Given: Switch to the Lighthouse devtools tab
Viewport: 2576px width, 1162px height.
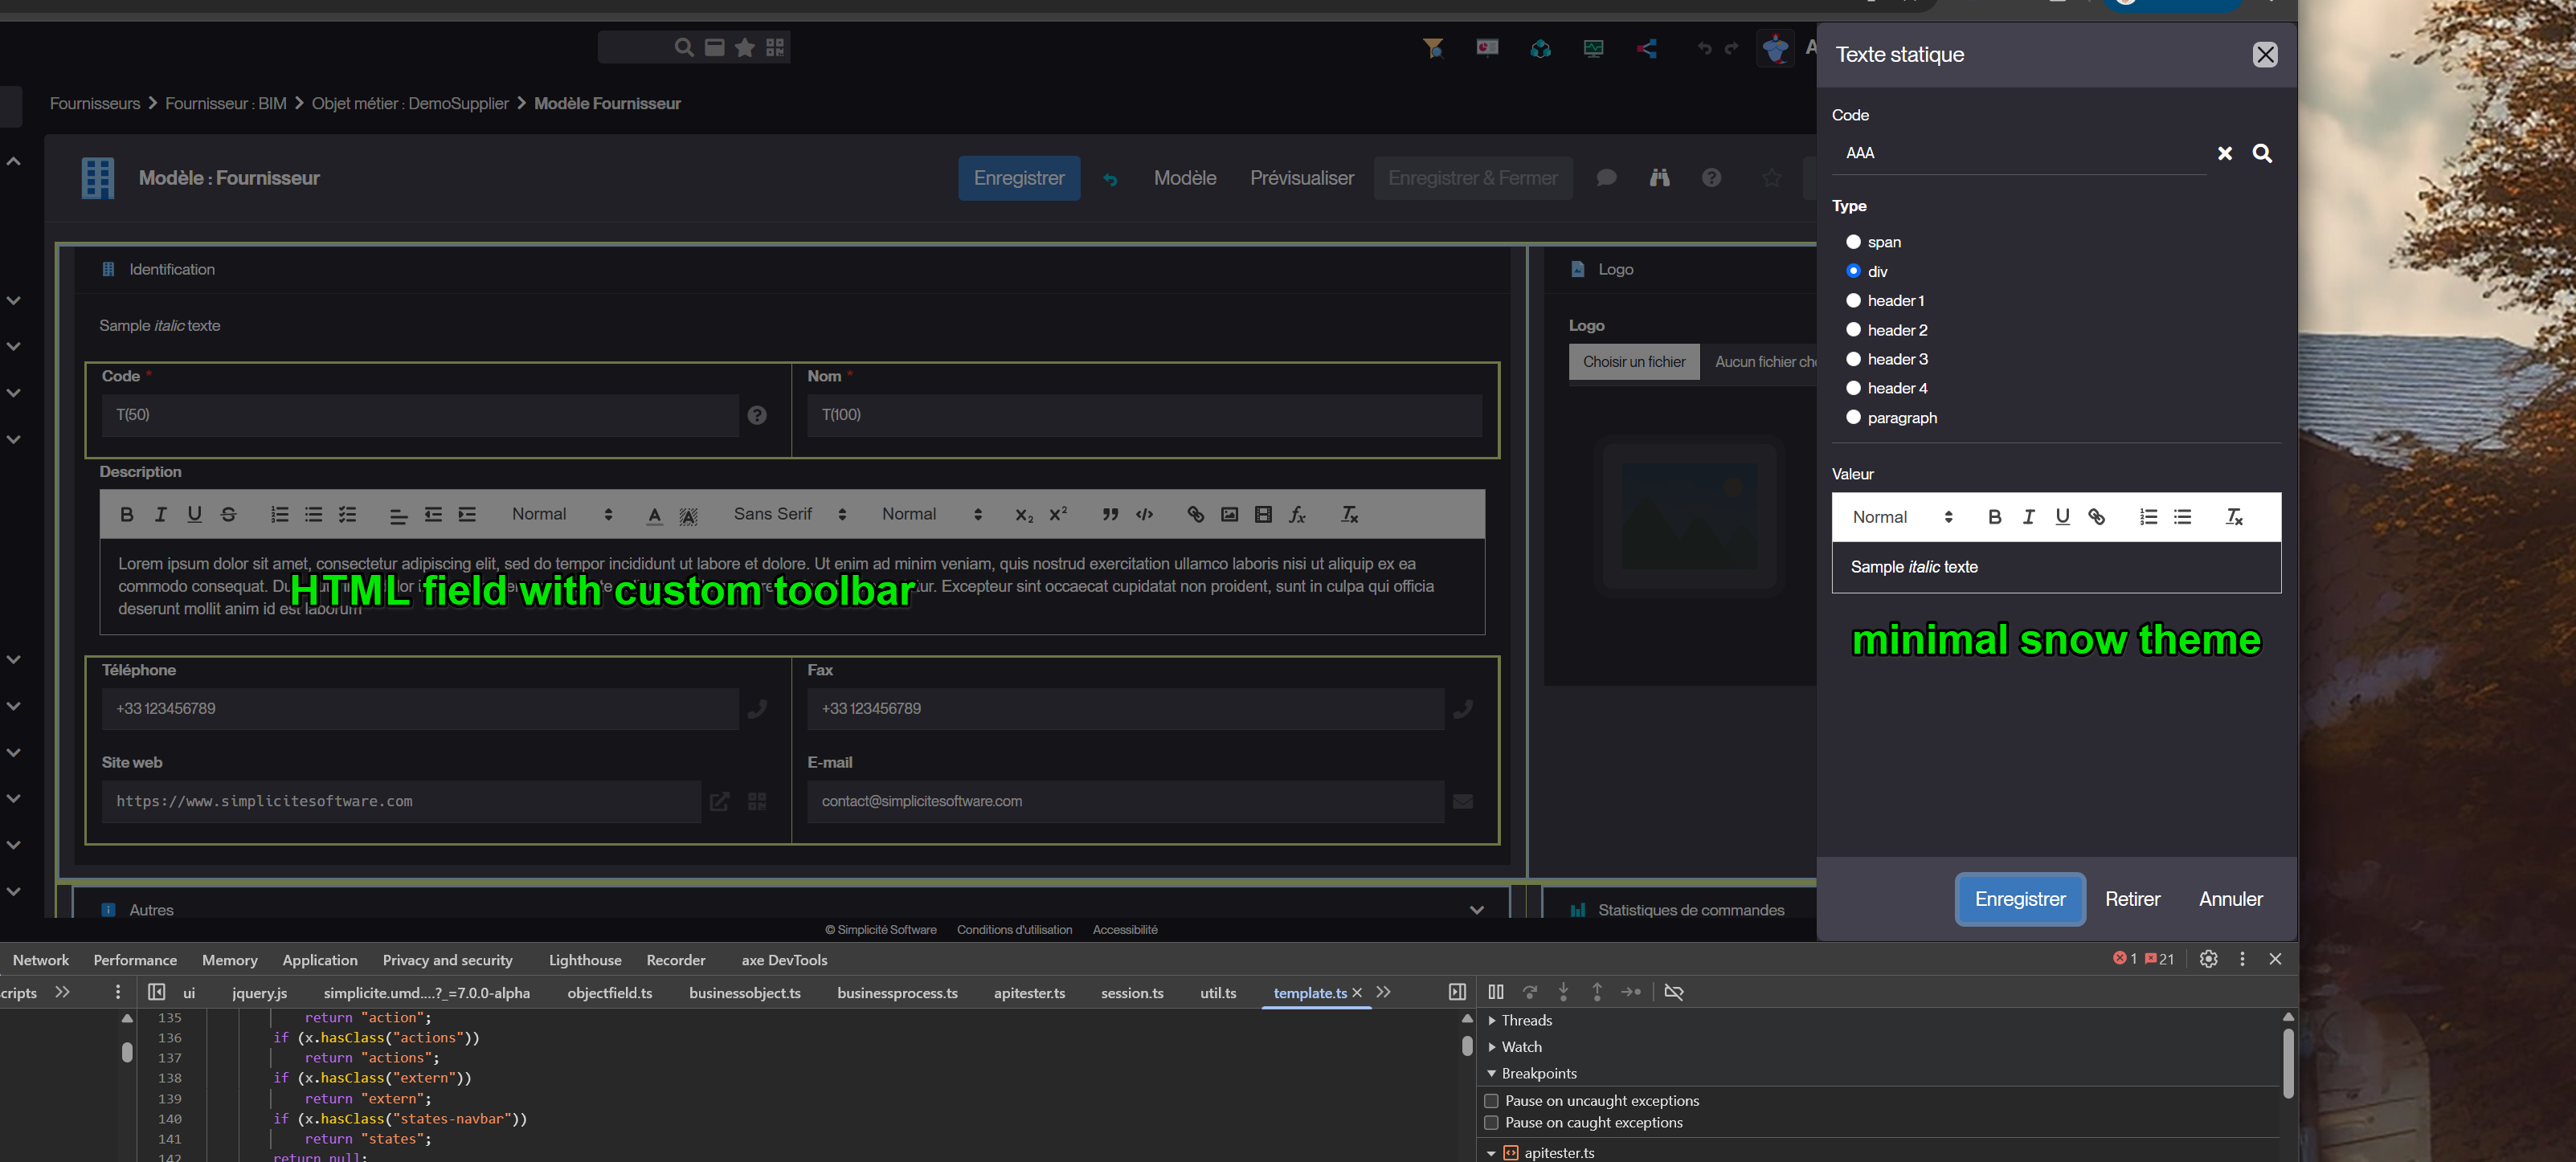Looking at the screenshot, I should [584, 959].
